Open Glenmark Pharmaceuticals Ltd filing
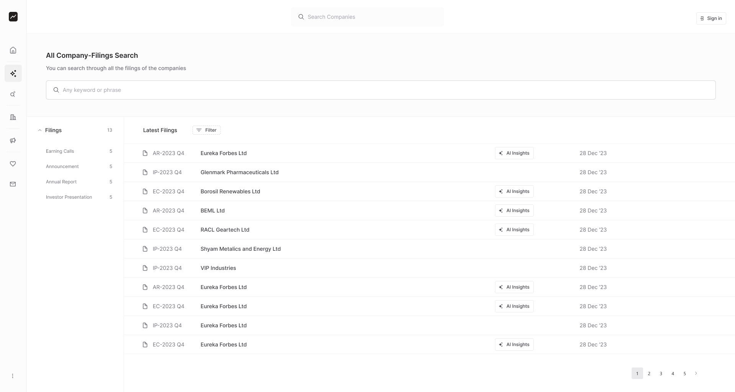Image resolution: width=735 pixels, height=392 pixels. pos(240,172)
